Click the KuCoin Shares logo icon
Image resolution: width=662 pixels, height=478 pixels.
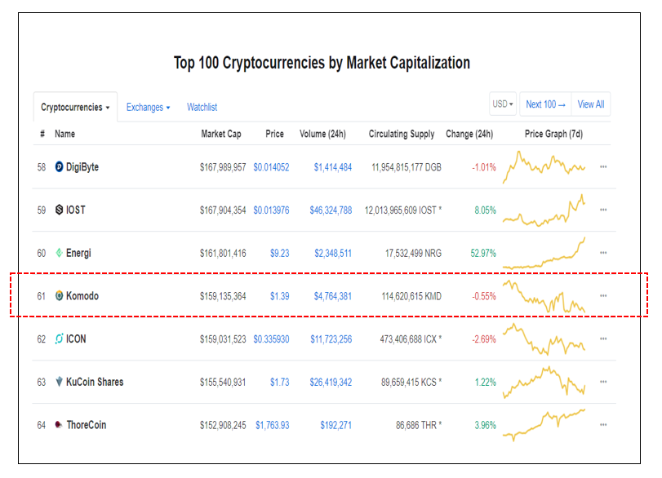(x=59, y=382)
